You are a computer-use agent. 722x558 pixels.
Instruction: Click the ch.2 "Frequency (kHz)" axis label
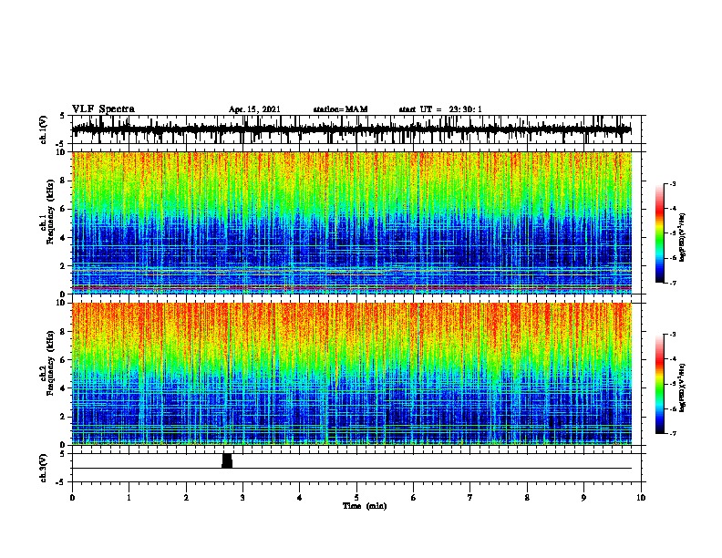coord(50,363)
